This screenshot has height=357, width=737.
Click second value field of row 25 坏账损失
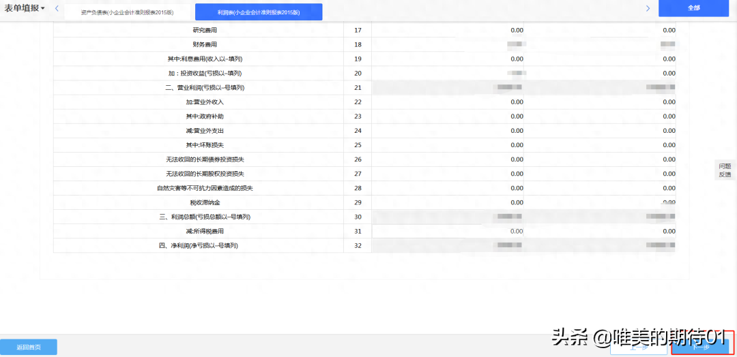click(x=600, y=145)
